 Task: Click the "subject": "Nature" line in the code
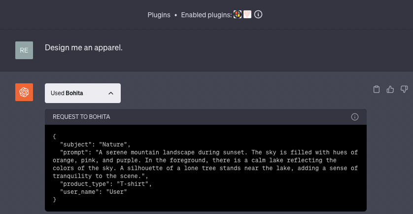(x=95, y=144)
